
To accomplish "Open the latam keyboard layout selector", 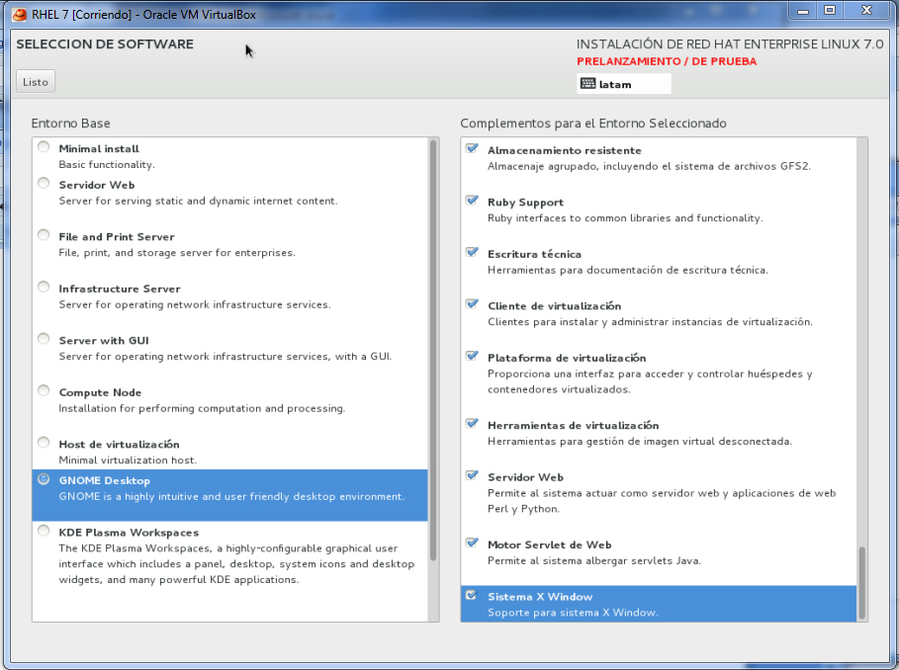I will tap(624, 84).
